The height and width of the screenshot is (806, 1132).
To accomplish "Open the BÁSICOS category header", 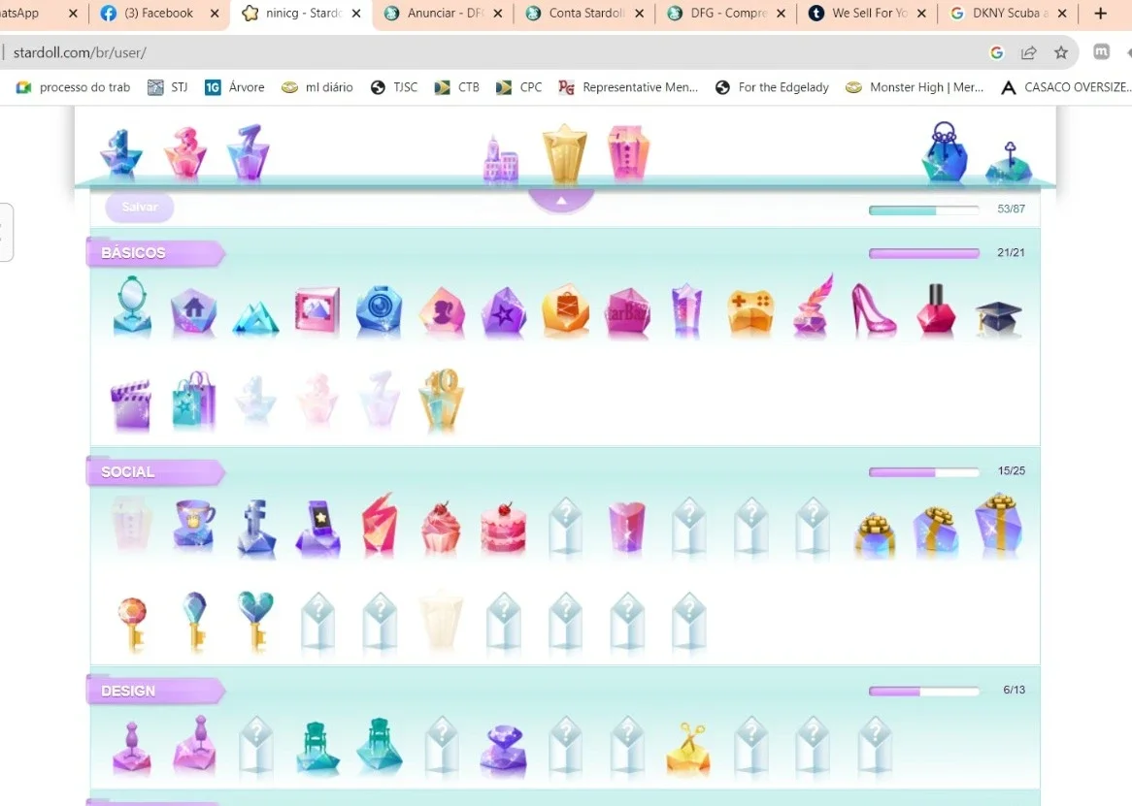I will 154,252.
